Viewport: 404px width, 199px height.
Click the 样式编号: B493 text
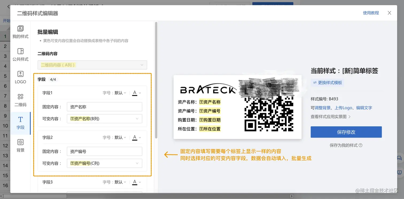(324, 99)
